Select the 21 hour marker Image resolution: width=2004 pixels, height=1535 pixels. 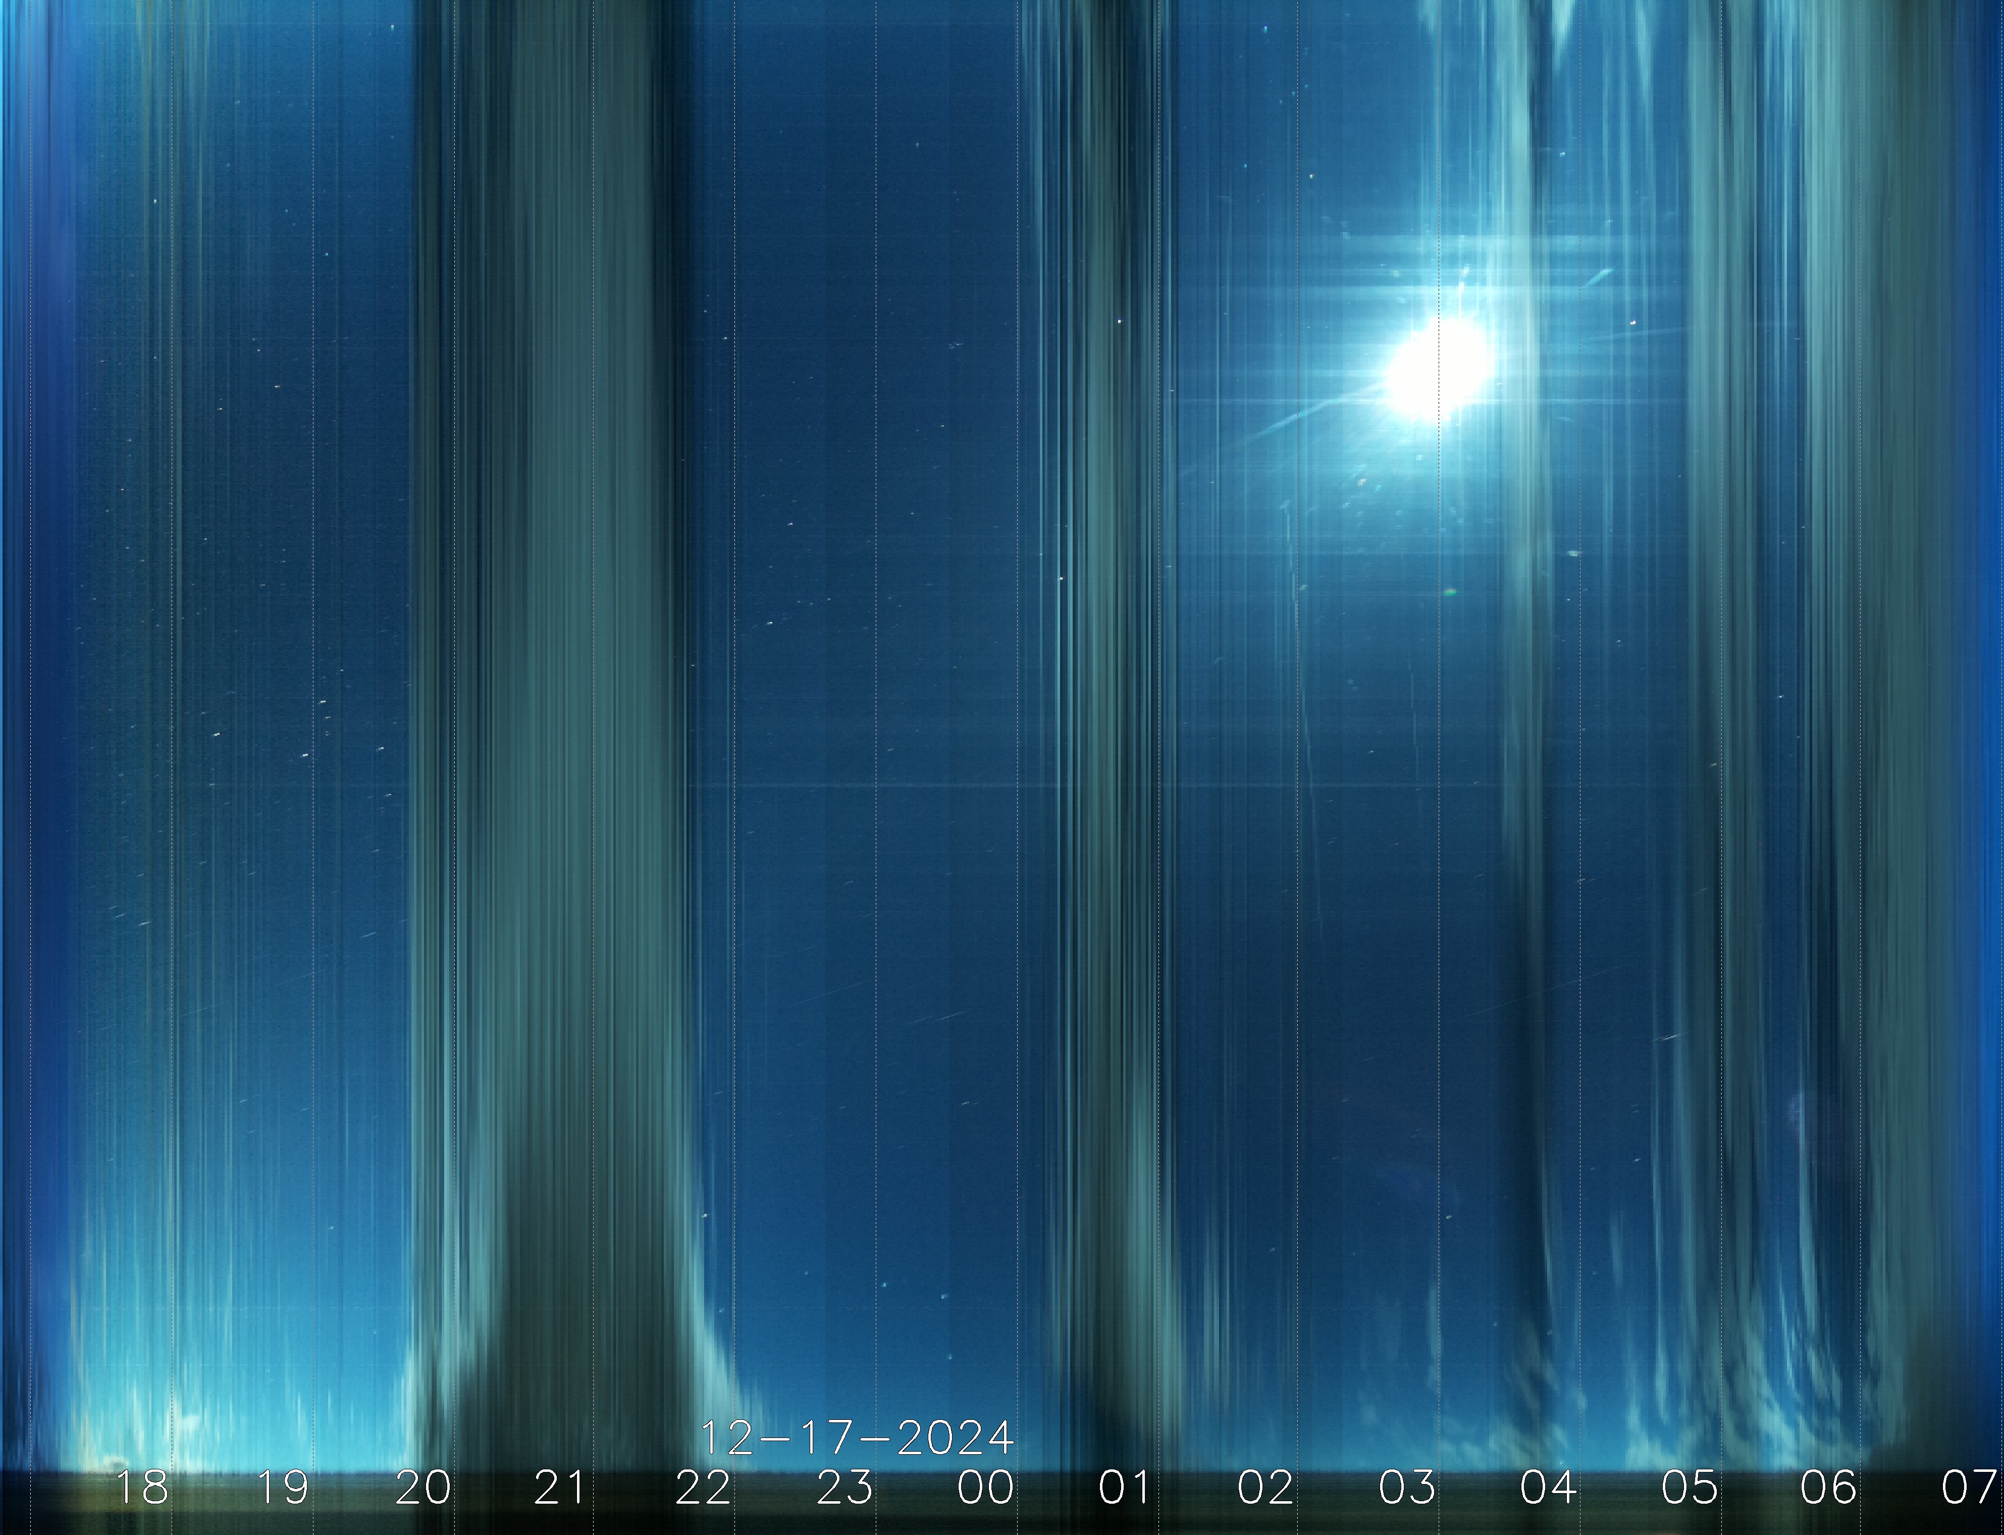[559, 1488]
